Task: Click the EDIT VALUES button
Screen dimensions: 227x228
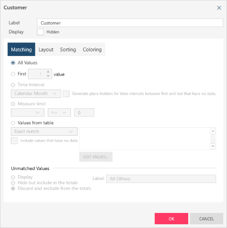Action: pyautogui.click(x=96, y=157)
